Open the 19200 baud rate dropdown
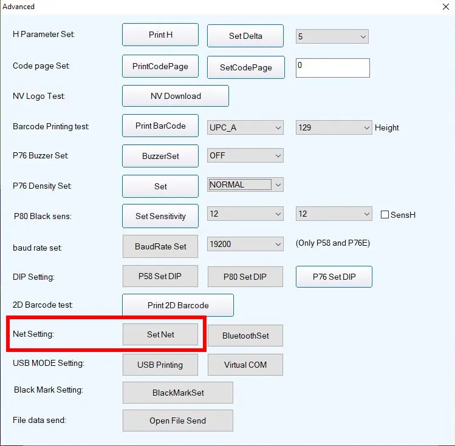The height and width of the screenshot is (446, 455). tap(245, 244)
